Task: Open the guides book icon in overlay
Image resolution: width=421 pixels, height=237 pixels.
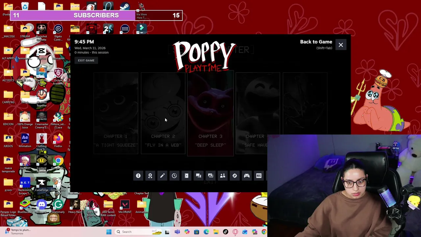Action: [x=186, y=176]
